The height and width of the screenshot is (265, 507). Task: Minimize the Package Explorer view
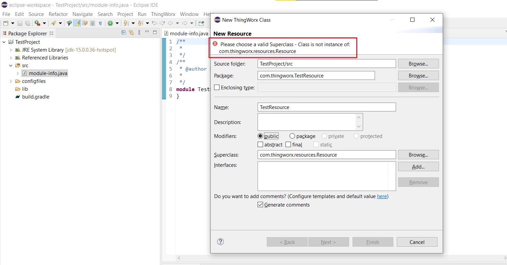click(x=147, y=32)
